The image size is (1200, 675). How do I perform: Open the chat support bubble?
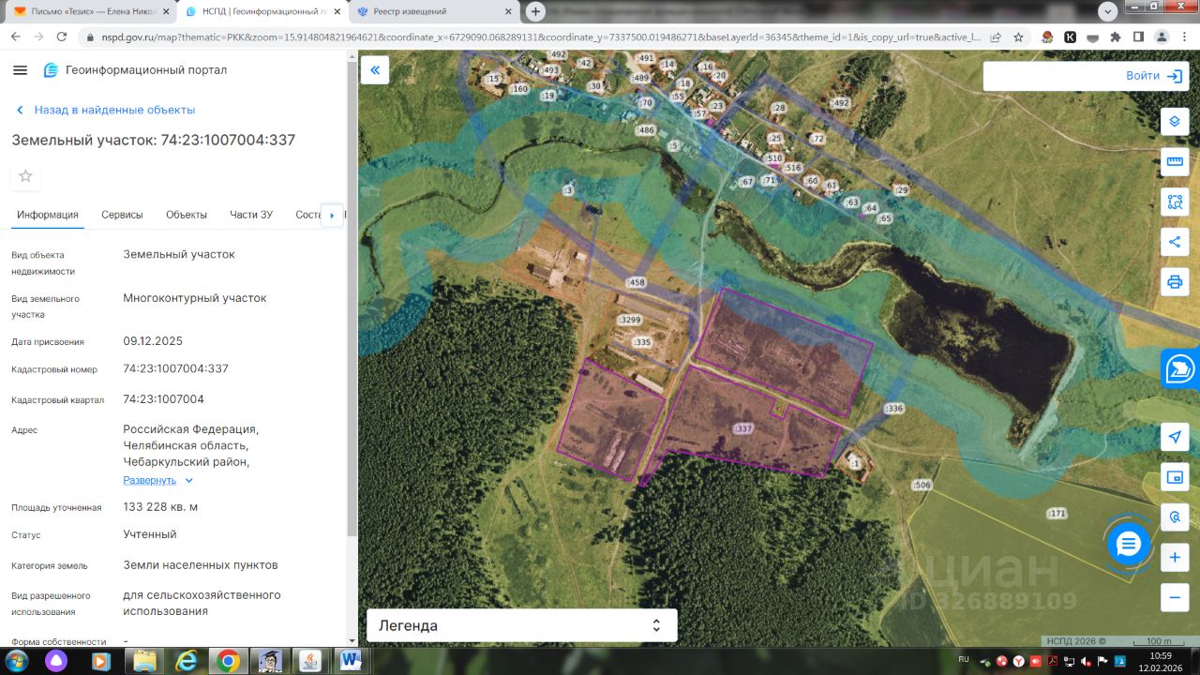(x=1128, y=543)
